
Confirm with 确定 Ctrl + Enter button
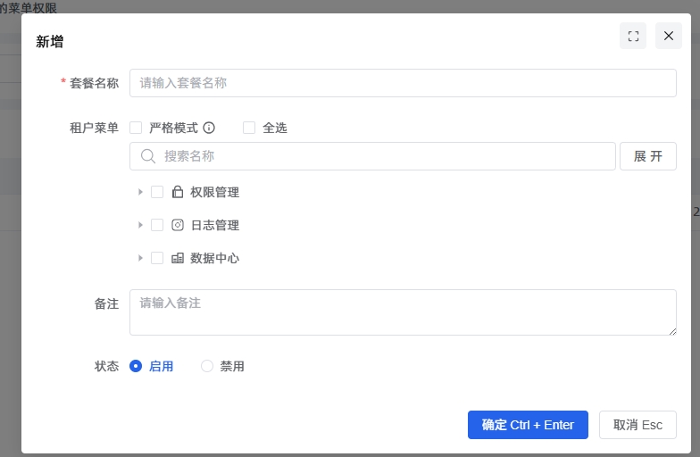528,425
